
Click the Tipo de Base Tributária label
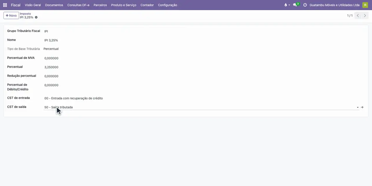24,49
